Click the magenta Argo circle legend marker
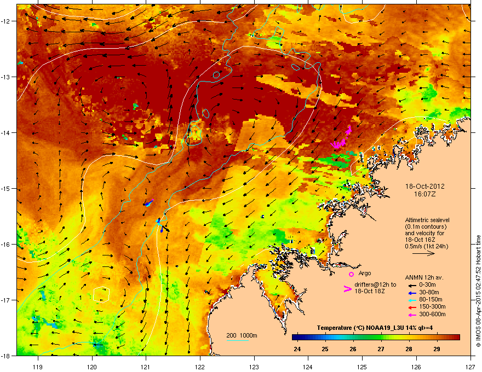The height and width of the screenshot is (372, 482). pos(351,274)
